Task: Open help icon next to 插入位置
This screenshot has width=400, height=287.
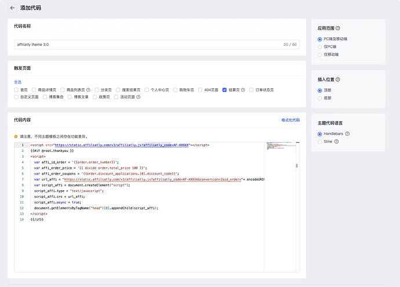Action: pyautogui.click(x=338, y=79)
